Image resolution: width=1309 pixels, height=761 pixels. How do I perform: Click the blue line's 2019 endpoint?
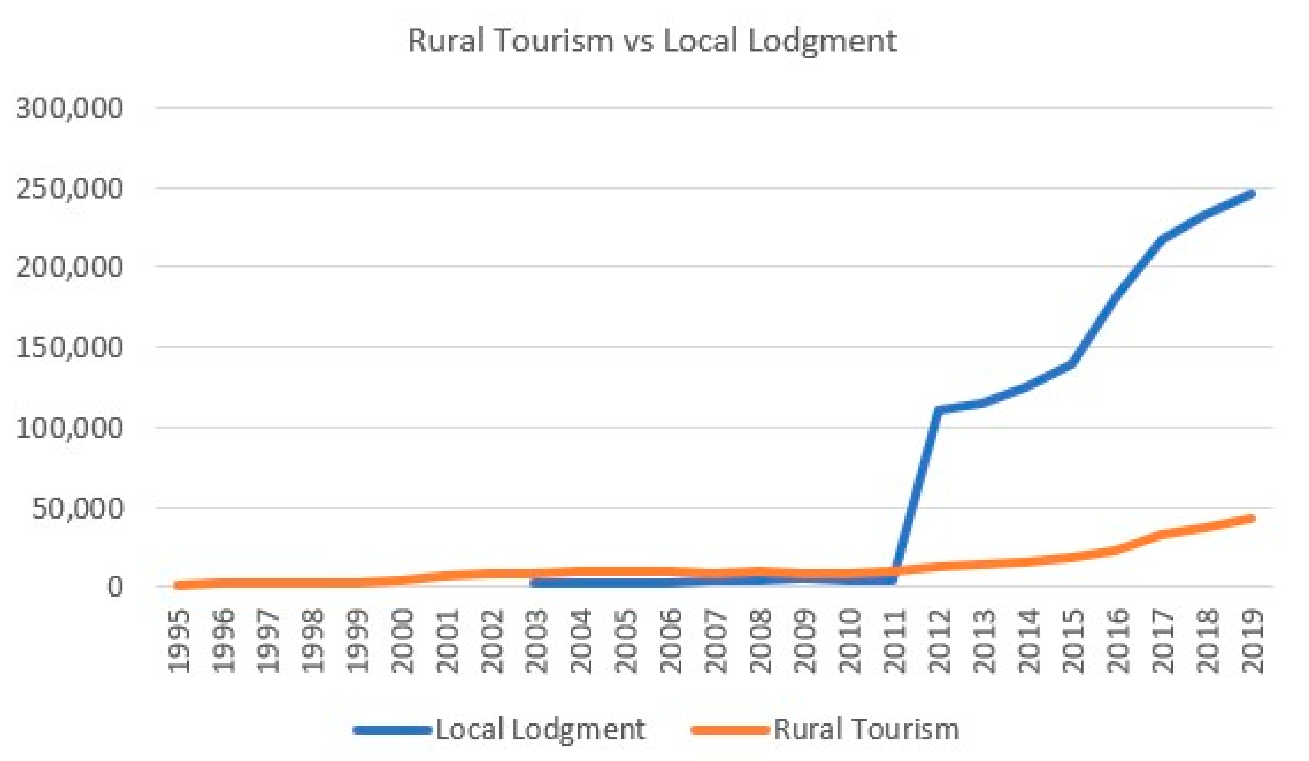tap(1252, 194)
